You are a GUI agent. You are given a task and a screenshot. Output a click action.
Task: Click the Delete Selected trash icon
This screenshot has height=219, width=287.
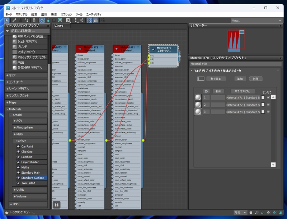(34, 20)
